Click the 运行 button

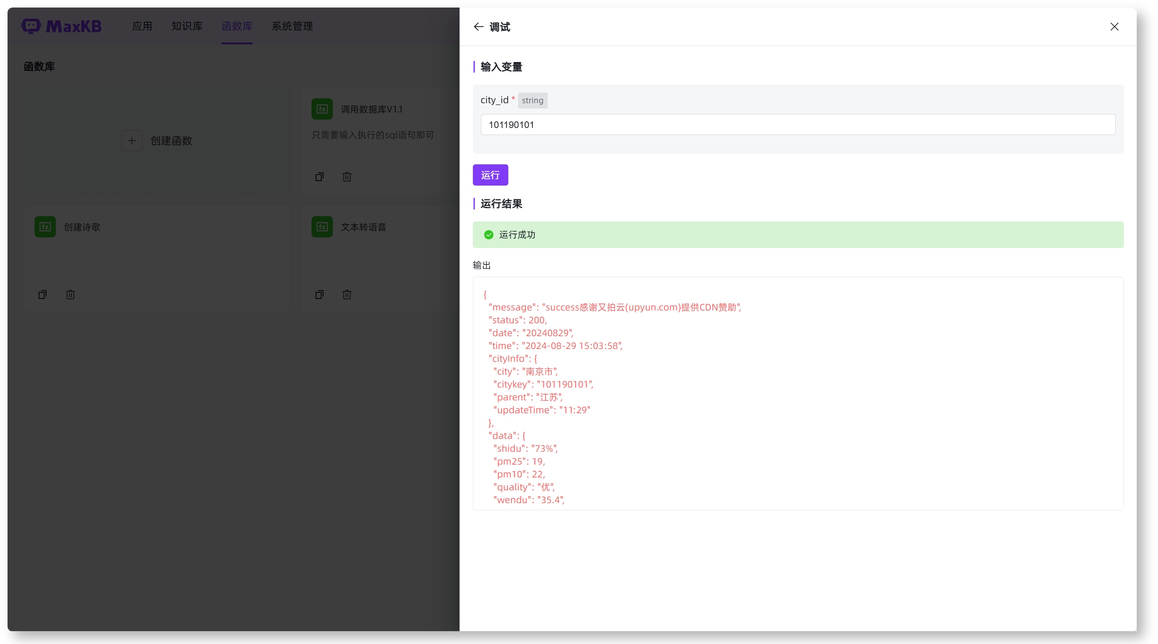coord(490,175)
